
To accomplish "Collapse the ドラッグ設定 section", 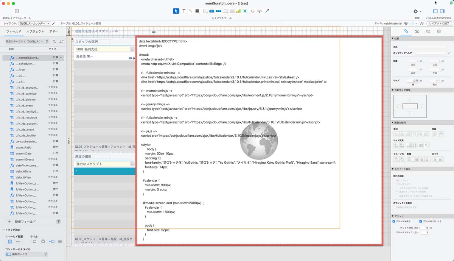I will tap(4, 230).
